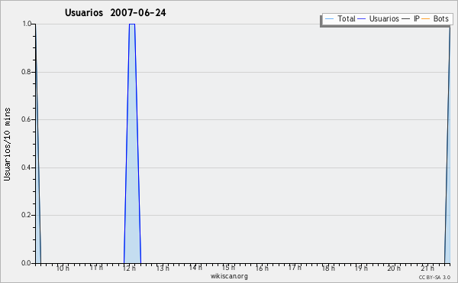Click the '18 h' x-axis label
458x283 pixels.
(x=328, y=268)
